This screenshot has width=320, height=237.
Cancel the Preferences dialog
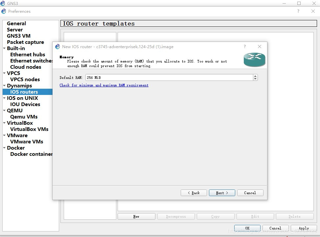coord(275,228)
